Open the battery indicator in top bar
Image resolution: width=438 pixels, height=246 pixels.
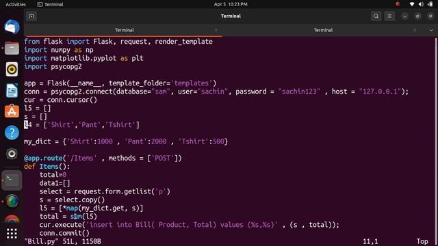[x=430, y=4]
